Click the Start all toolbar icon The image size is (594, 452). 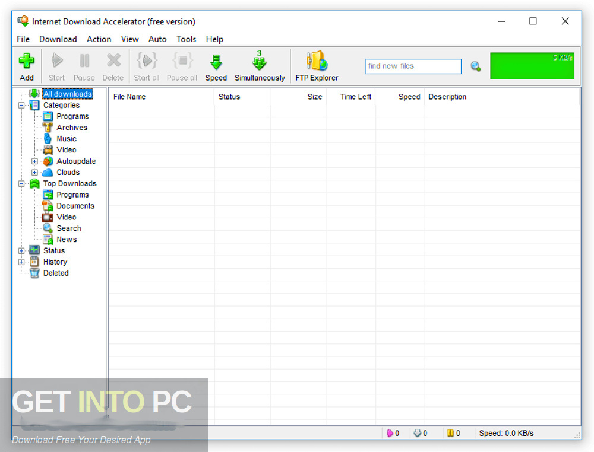(x=147, y=61)
